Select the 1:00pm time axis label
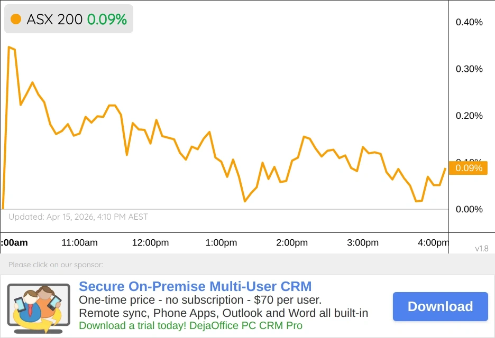 tap(221, 243)
